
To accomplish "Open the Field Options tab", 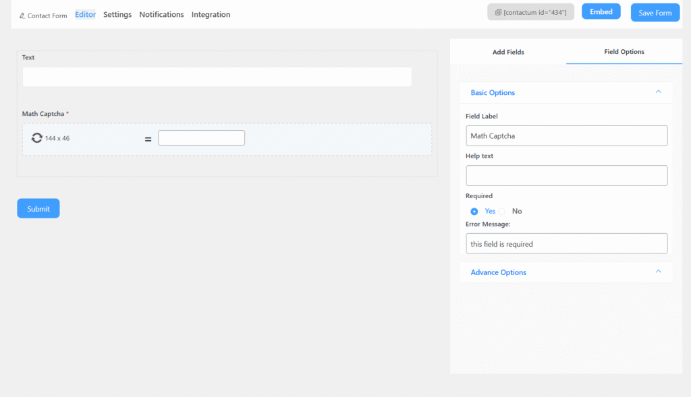I will [624, 52].
